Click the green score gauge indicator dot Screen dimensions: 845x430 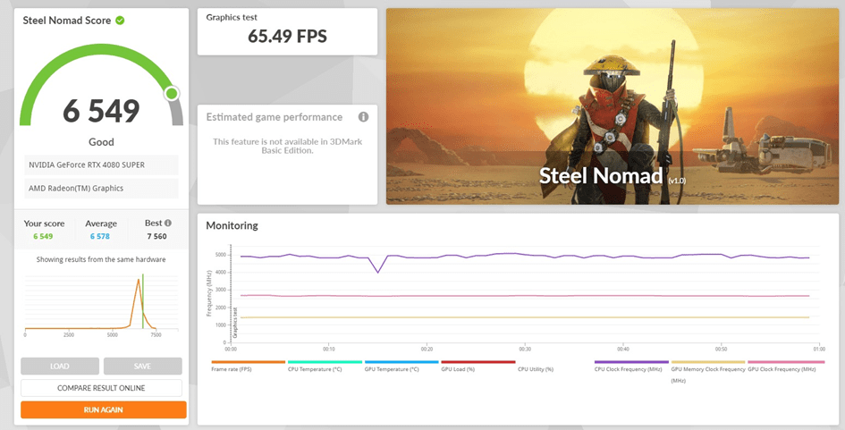click(172, 94)
